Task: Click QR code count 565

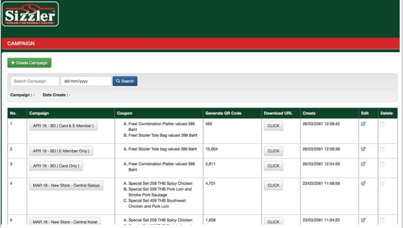Action: (x=209, y=124)
